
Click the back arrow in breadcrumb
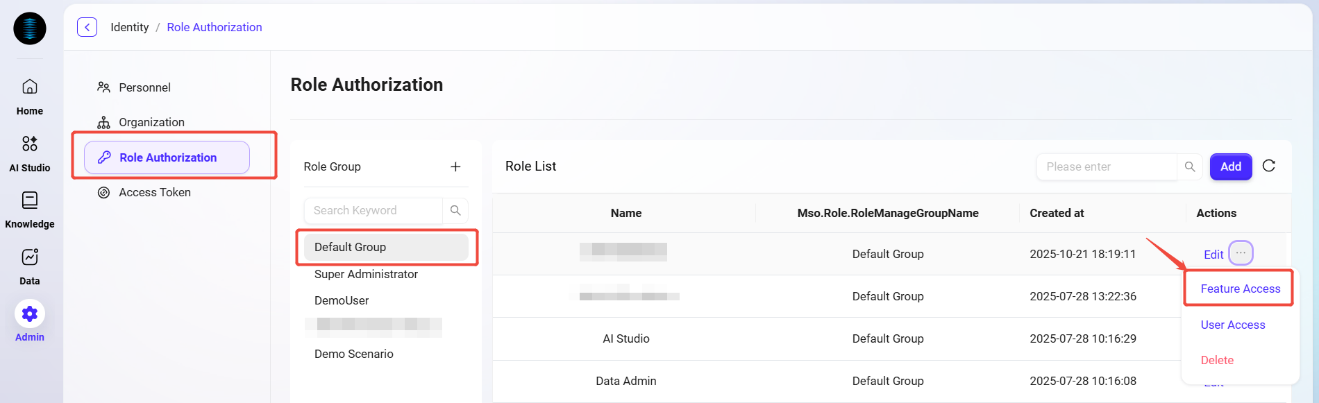(x=87, y=27)
